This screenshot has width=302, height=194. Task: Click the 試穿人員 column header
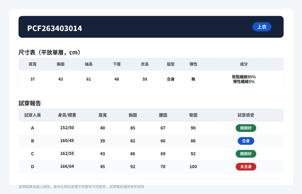[33, 115]
